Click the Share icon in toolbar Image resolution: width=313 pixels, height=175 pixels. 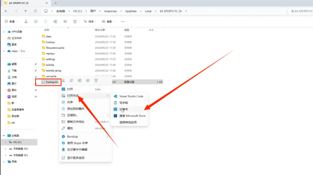click(65, 22)
